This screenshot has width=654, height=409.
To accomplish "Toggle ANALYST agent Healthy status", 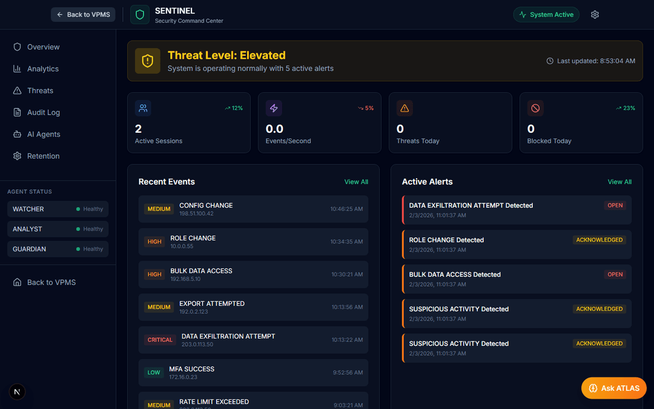I will pos(90,228).
